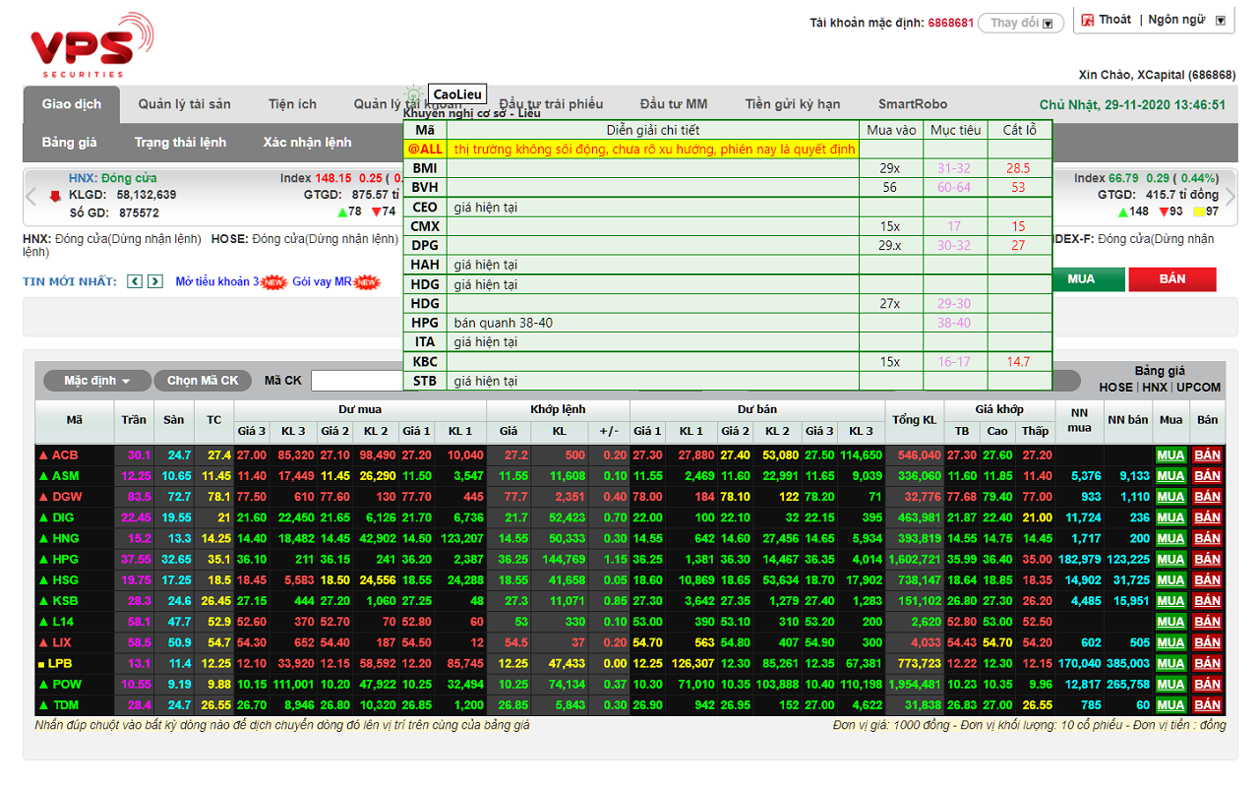Click MUA button in ACB row
Screen dimensions: 1259x787
coord(1170,455)
